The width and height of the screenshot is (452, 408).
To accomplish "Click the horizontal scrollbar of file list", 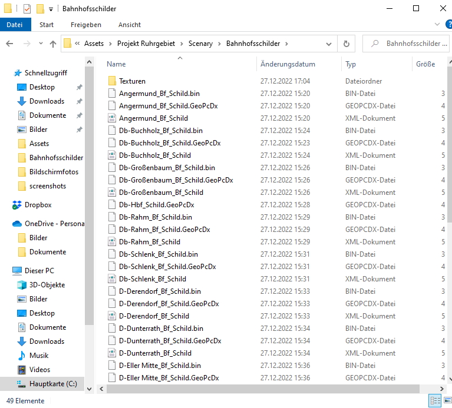I will (263, 389).
